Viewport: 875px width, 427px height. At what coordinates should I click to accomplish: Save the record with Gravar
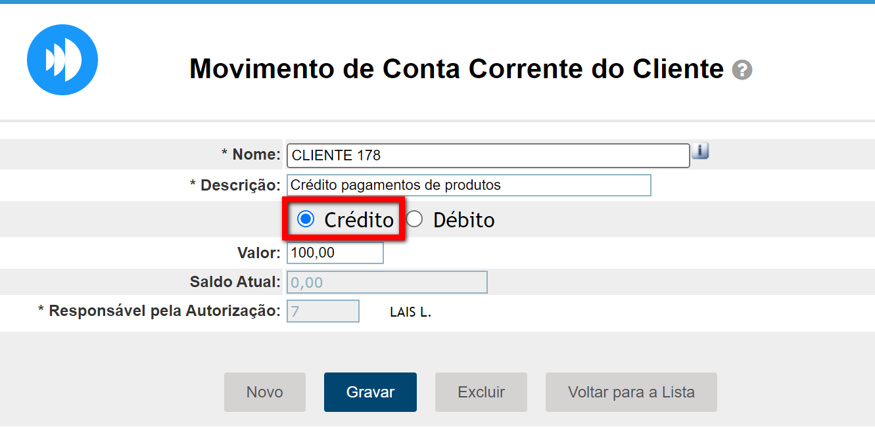(x=370, y=392)
